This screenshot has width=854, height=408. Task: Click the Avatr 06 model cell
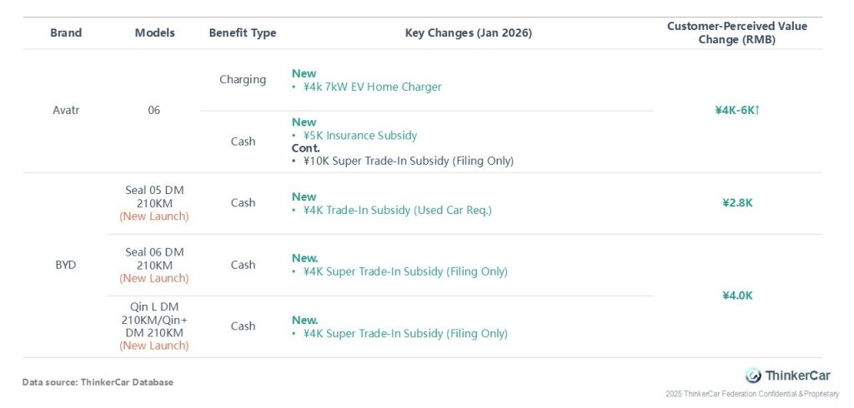click(154, 110)
